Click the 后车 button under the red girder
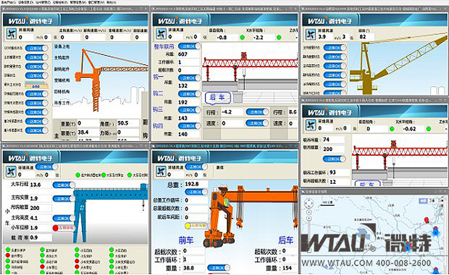 216,97
